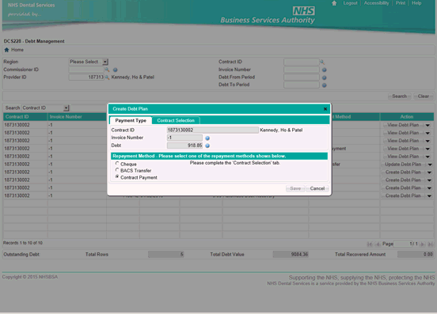Open the Help link in the header

pos(416,3)
